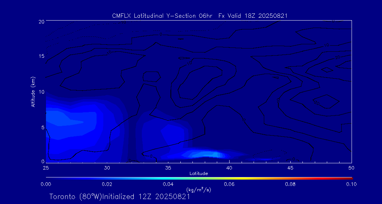Click the Latitude horizontal axis label
The image size is (382, 204).
tap(199, 173)
